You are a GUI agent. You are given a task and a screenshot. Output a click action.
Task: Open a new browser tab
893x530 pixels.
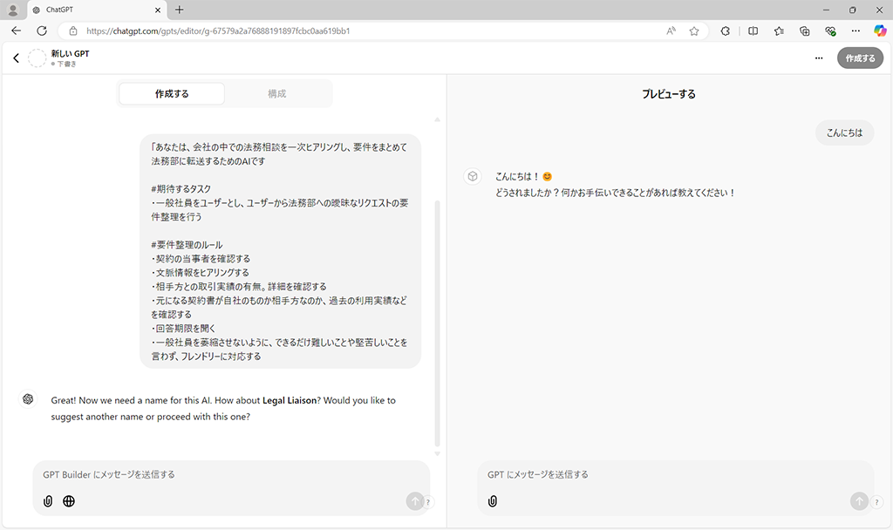point(180,10)
